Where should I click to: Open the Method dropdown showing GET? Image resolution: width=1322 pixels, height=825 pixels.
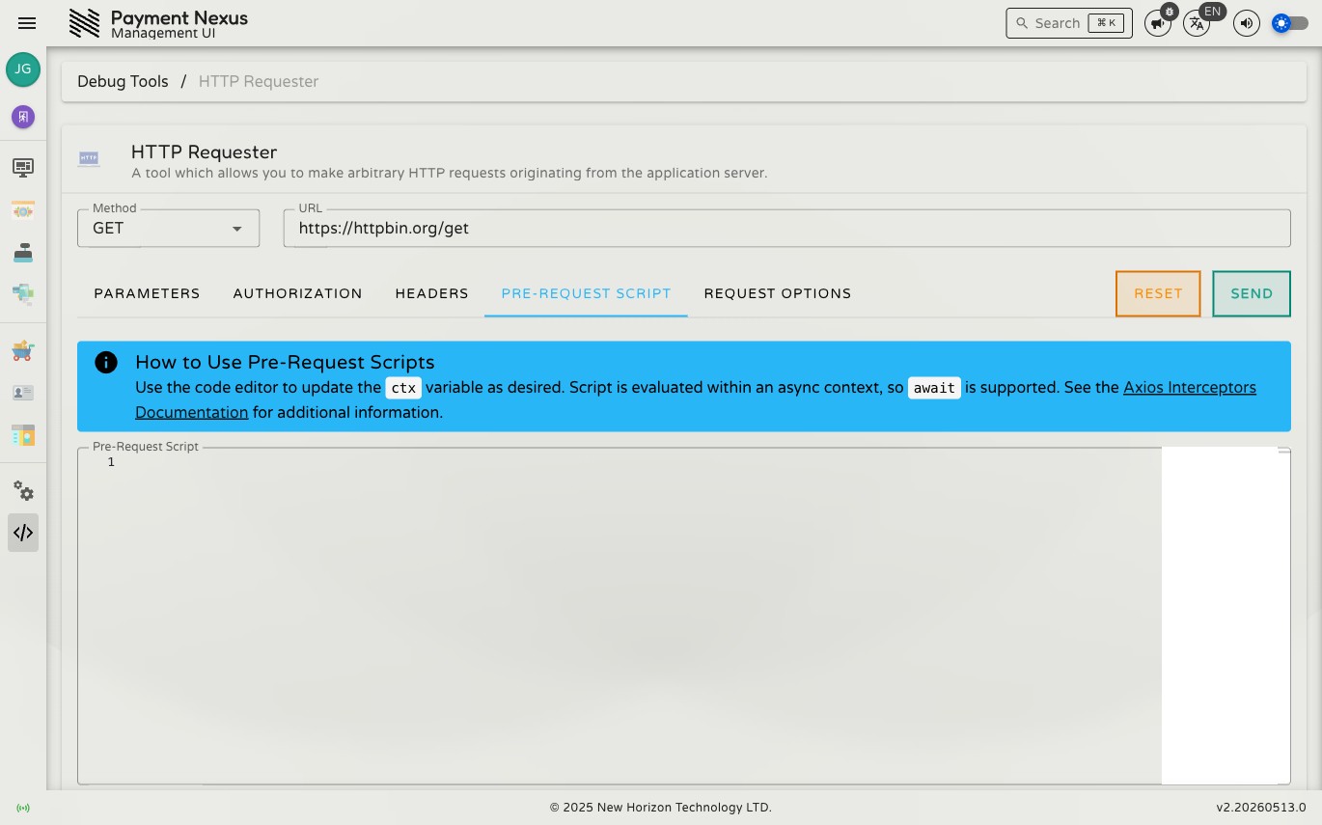click(168, 229)
